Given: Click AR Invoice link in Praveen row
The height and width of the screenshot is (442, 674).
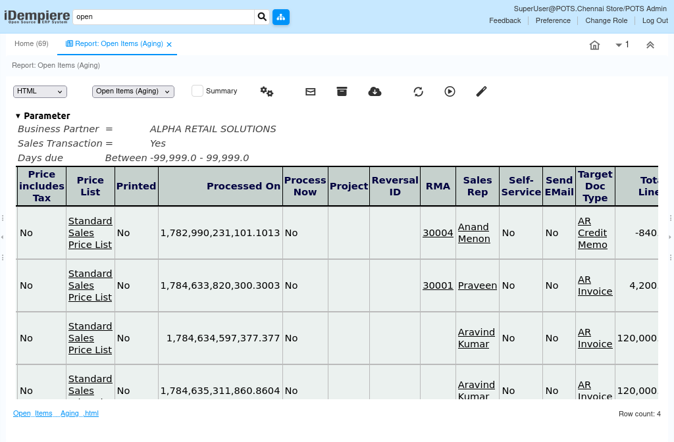Looking at the screenshot, I should (595, 285).
